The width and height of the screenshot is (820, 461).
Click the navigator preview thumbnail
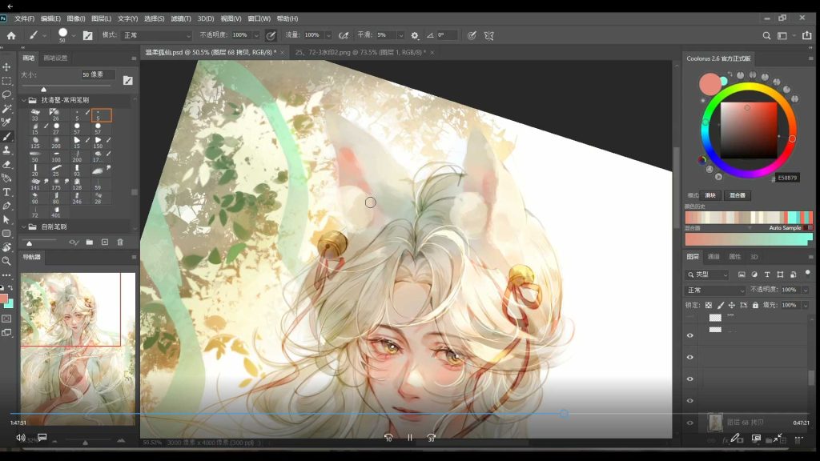[x=78, y=349]
